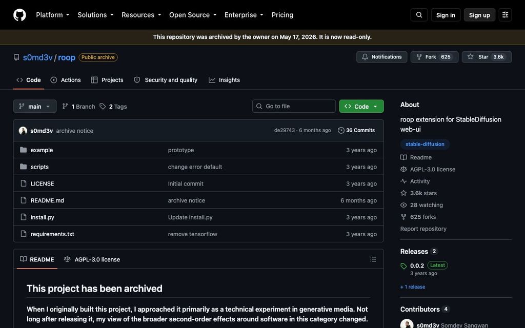
Task: Open the green Code dropdown button
Action: click(361, 107)
